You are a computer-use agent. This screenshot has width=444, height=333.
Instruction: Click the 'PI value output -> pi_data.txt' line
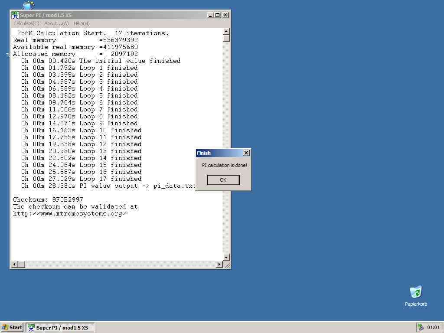tap(108, 186)
